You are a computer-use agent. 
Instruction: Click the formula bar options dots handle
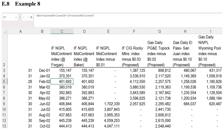click(20, 17)
